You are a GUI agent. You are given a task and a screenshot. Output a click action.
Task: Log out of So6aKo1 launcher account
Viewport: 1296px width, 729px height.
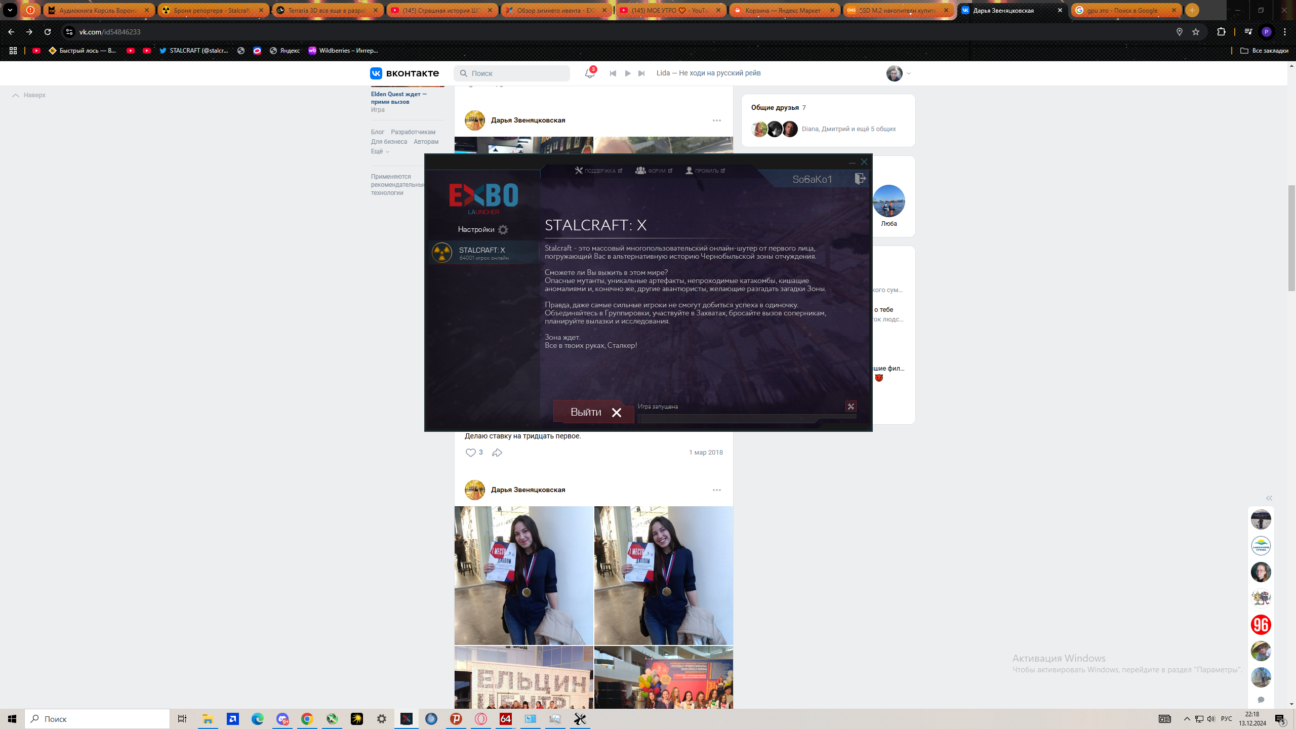(860, 179)
